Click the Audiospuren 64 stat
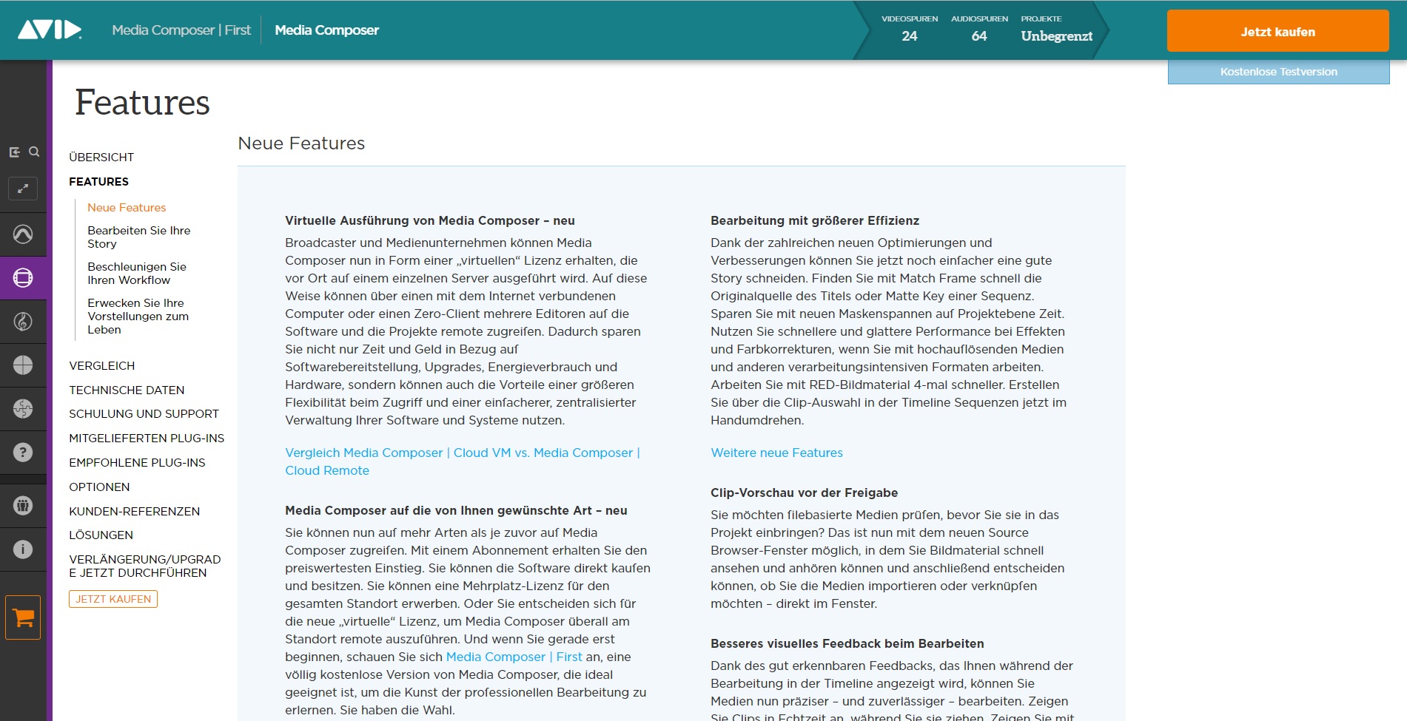 coord(979,29)
